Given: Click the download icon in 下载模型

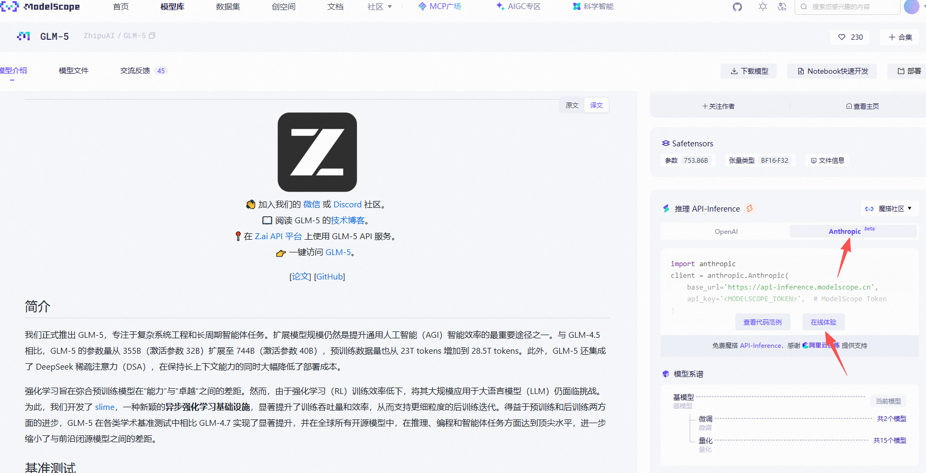Looking at the screenshot, I should [x=734, y=71].
